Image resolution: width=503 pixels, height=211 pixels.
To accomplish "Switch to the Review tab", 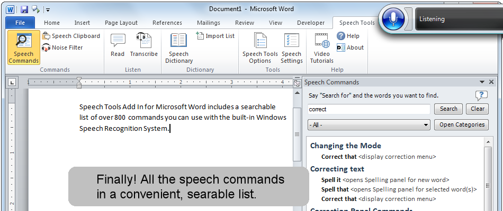I will point(245,23).
